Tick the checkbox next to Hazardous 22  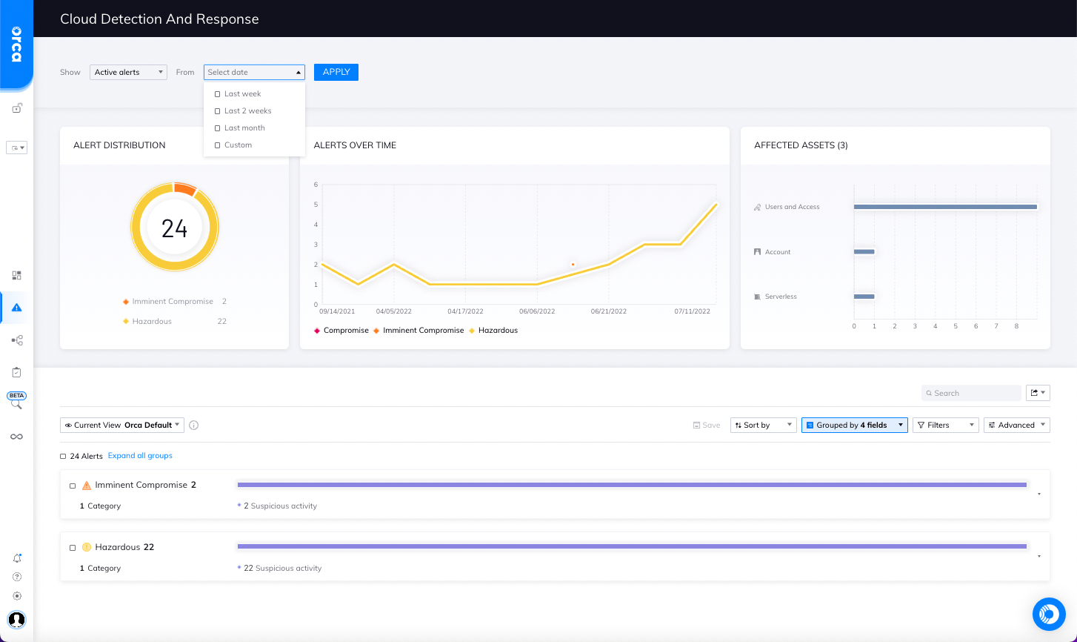(x=73, y=546)
